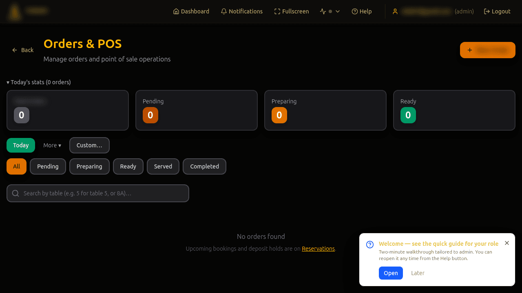Go Back using the arrow link

coord(23,50)
